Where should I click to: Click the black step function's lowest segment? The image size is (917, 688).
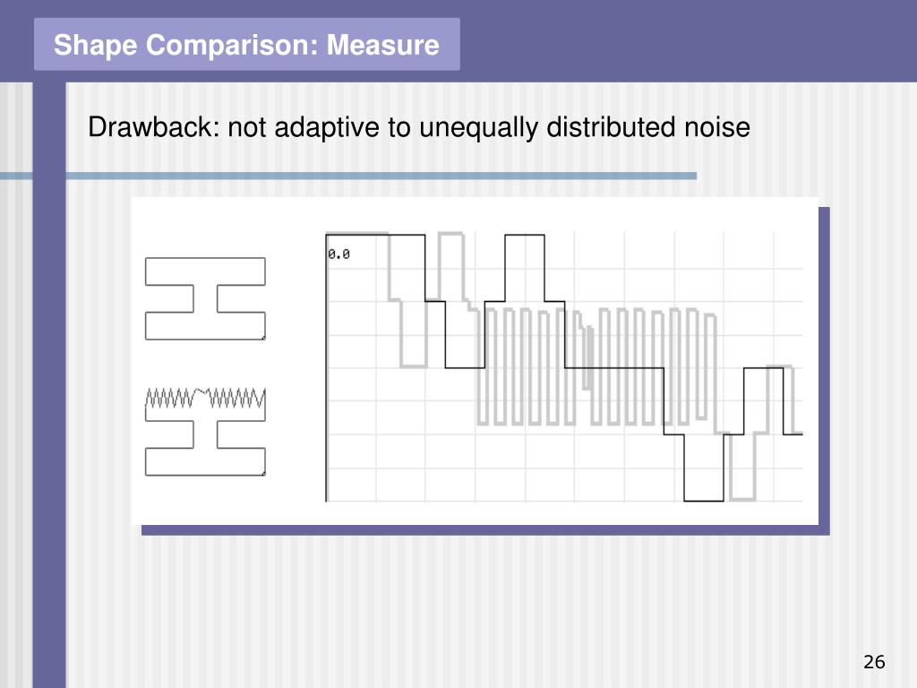coord(704,501)
